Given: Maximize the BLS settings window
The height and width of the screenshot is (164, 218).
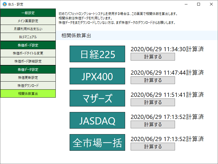Looking at the screenshot, I should (199, 4).
